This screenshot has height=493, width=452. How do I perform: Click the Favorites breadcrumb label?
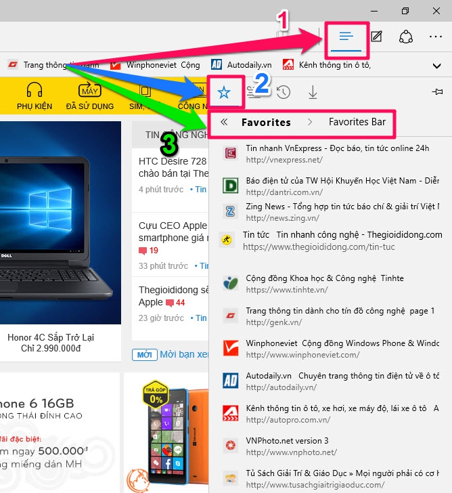click(266, 123)
